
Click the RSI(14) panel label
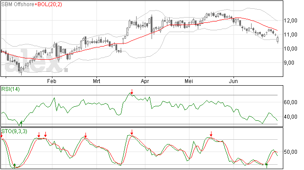[11, 89]
